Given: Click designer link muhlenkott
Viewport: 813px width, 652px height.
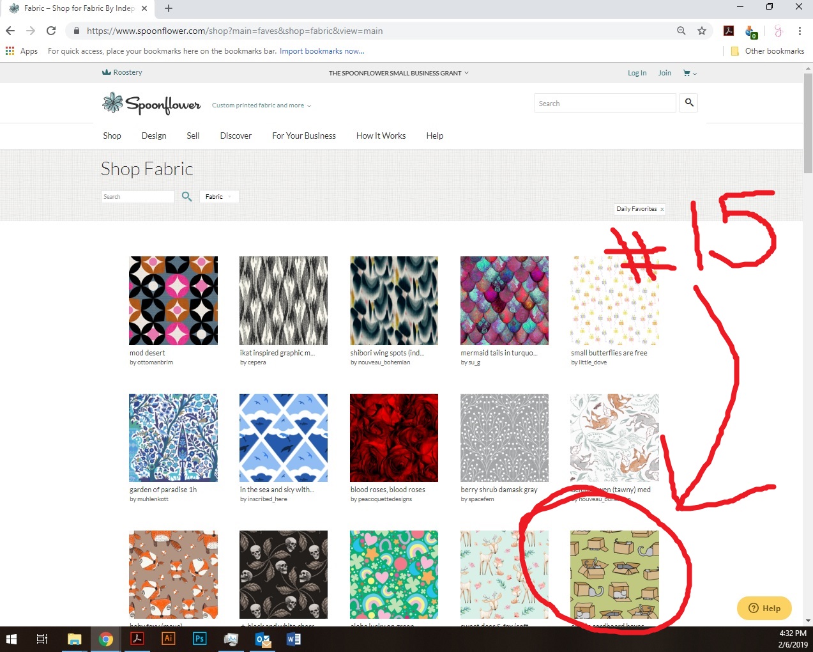Looking at the screenshot, I should click(153, 499).
